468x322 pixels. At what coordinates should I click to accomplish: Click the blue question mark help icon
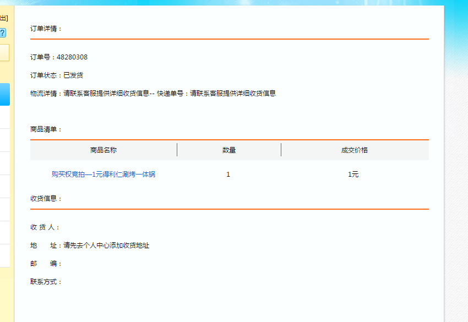click(3, 33)
